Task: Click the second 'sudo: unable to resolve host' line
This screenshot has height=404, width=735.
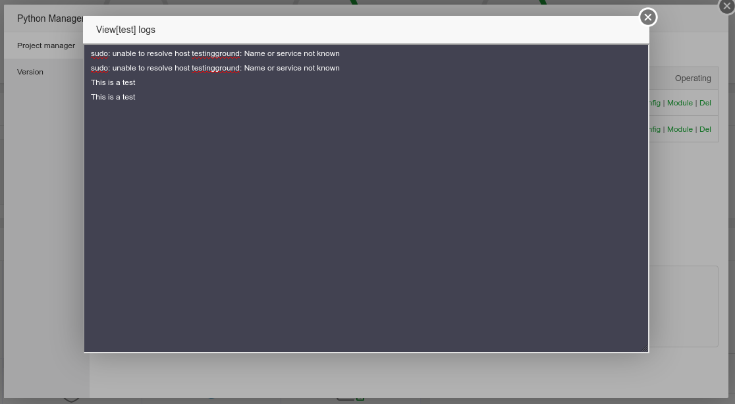Action: point(215,68)
